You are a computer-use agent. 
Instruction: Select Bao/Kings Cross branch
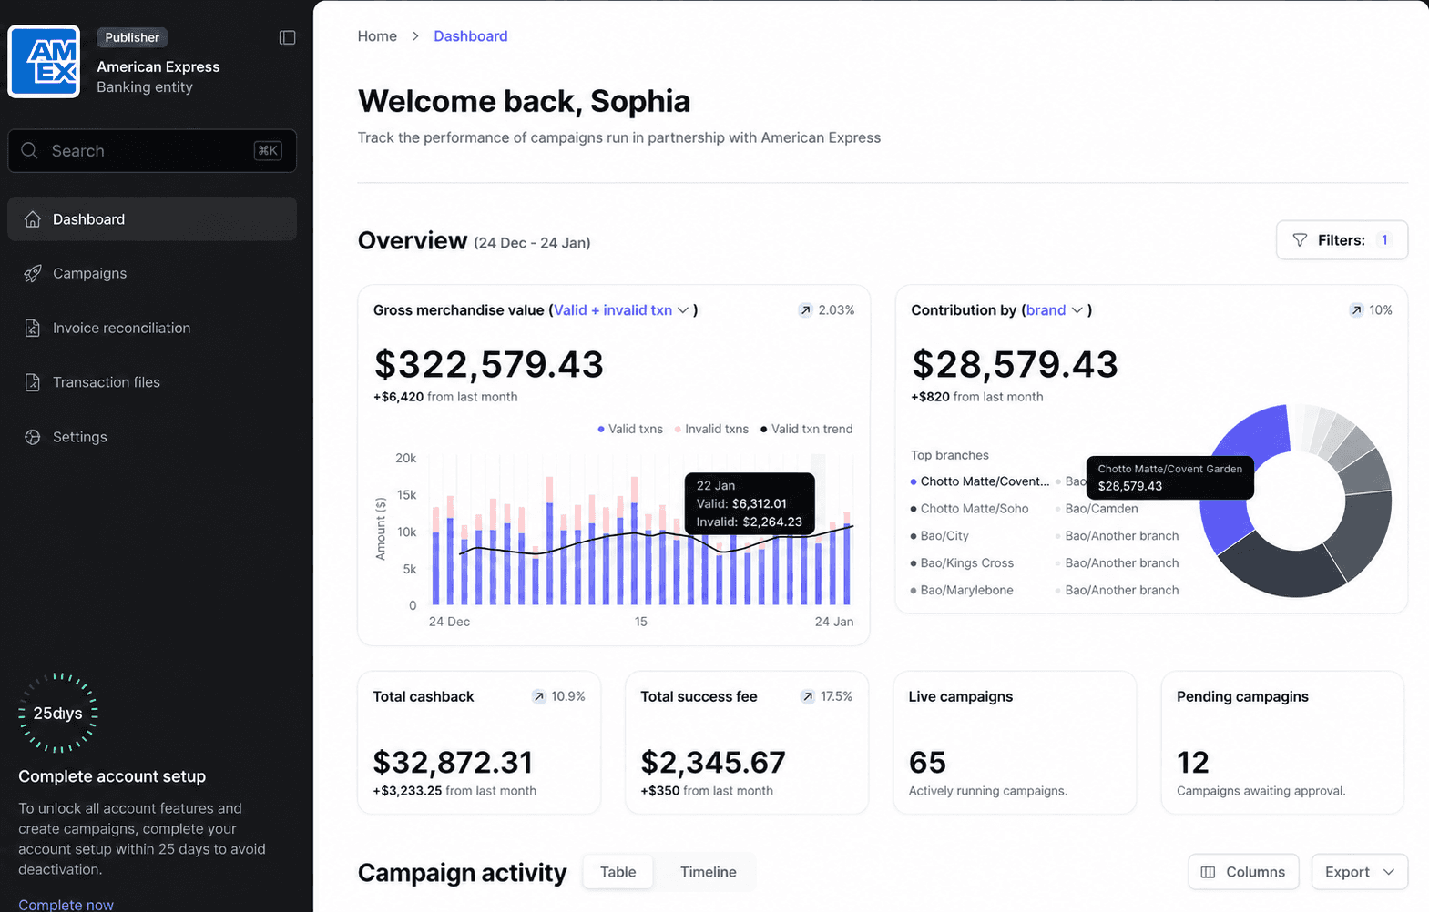coord(962,563)
